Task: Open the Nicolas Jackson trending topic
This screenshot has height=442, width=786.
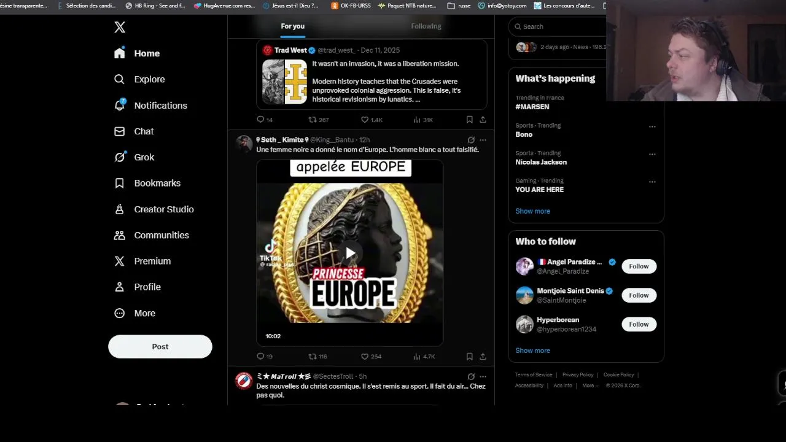Action: [x=541, y=162]
